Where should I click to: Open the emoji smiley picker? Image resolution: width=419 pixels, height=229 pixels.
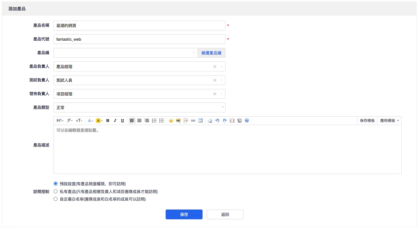pyautogui.click(x=171, y=121)
